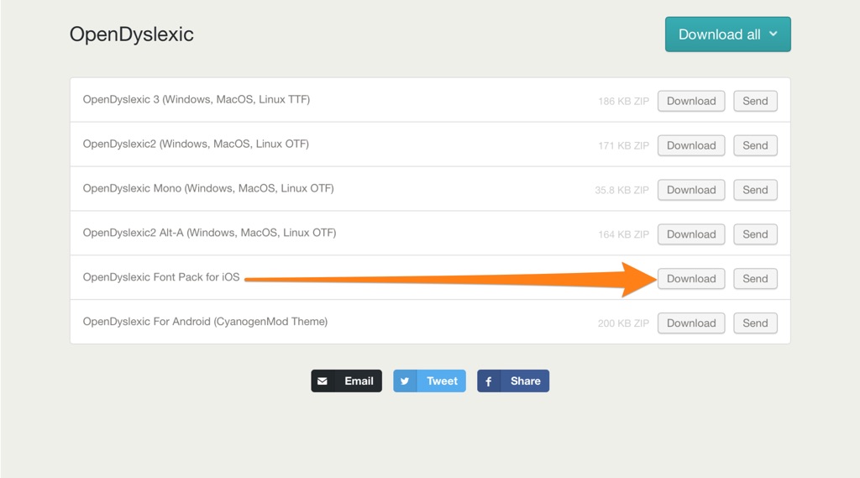Send the iOS Font Pack file
Image resolution: width=860 pixels, height=478 pixels.
755,279
